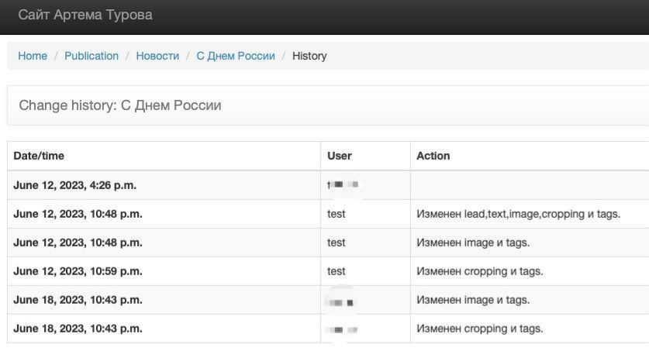Click the blurred user in the last row

click(x=341, y=330)
